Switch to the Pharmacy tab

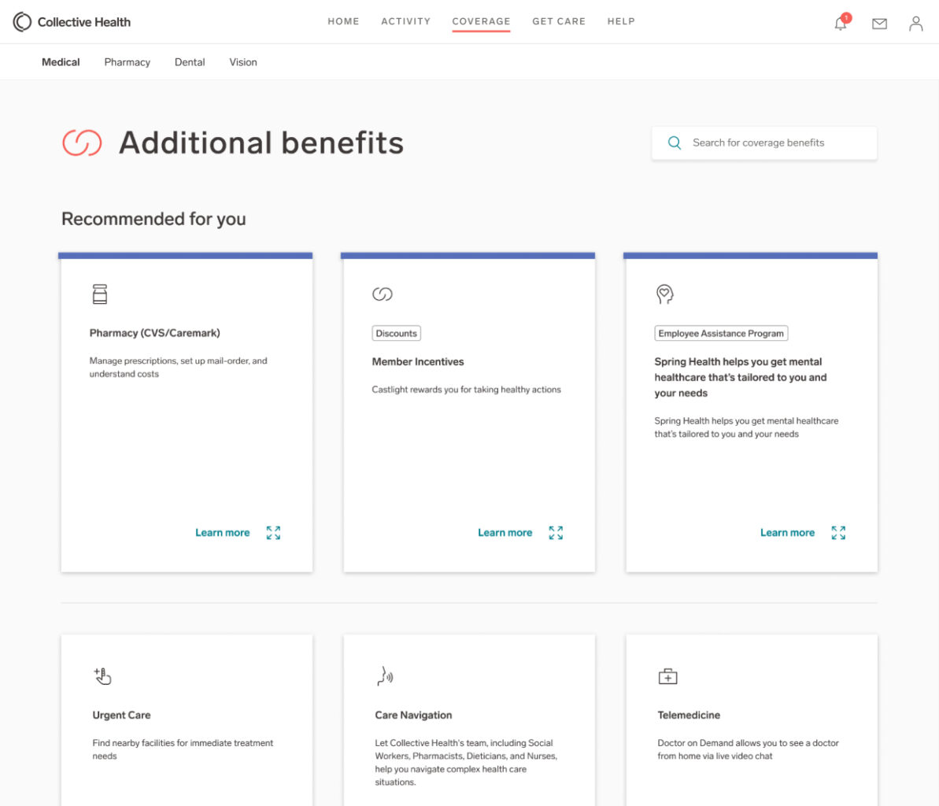pos(127,62)
